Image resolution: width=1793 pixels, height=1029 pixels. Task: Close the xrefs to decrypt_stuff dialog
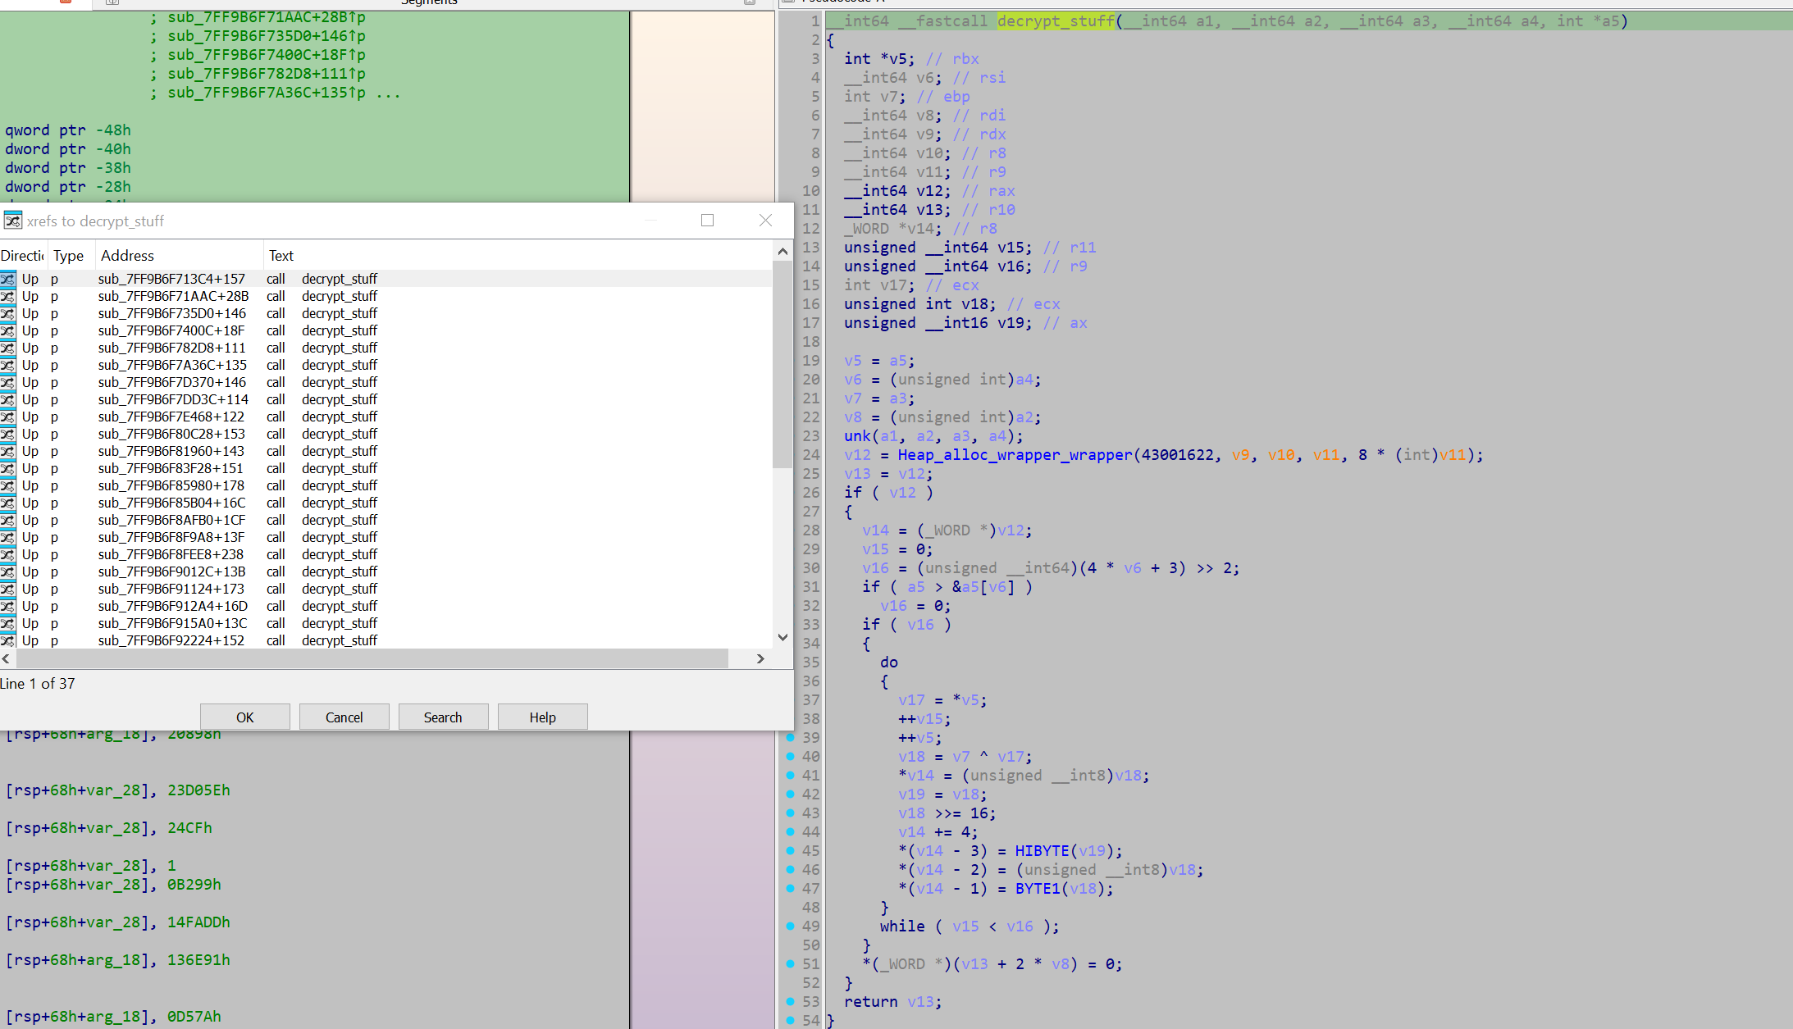coord(765,221)
